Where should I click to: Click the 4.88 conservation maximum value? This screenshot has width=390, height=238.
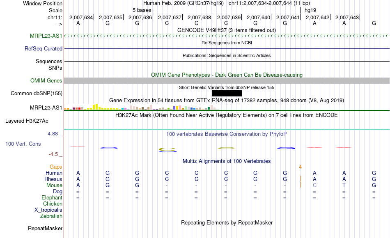53,134
